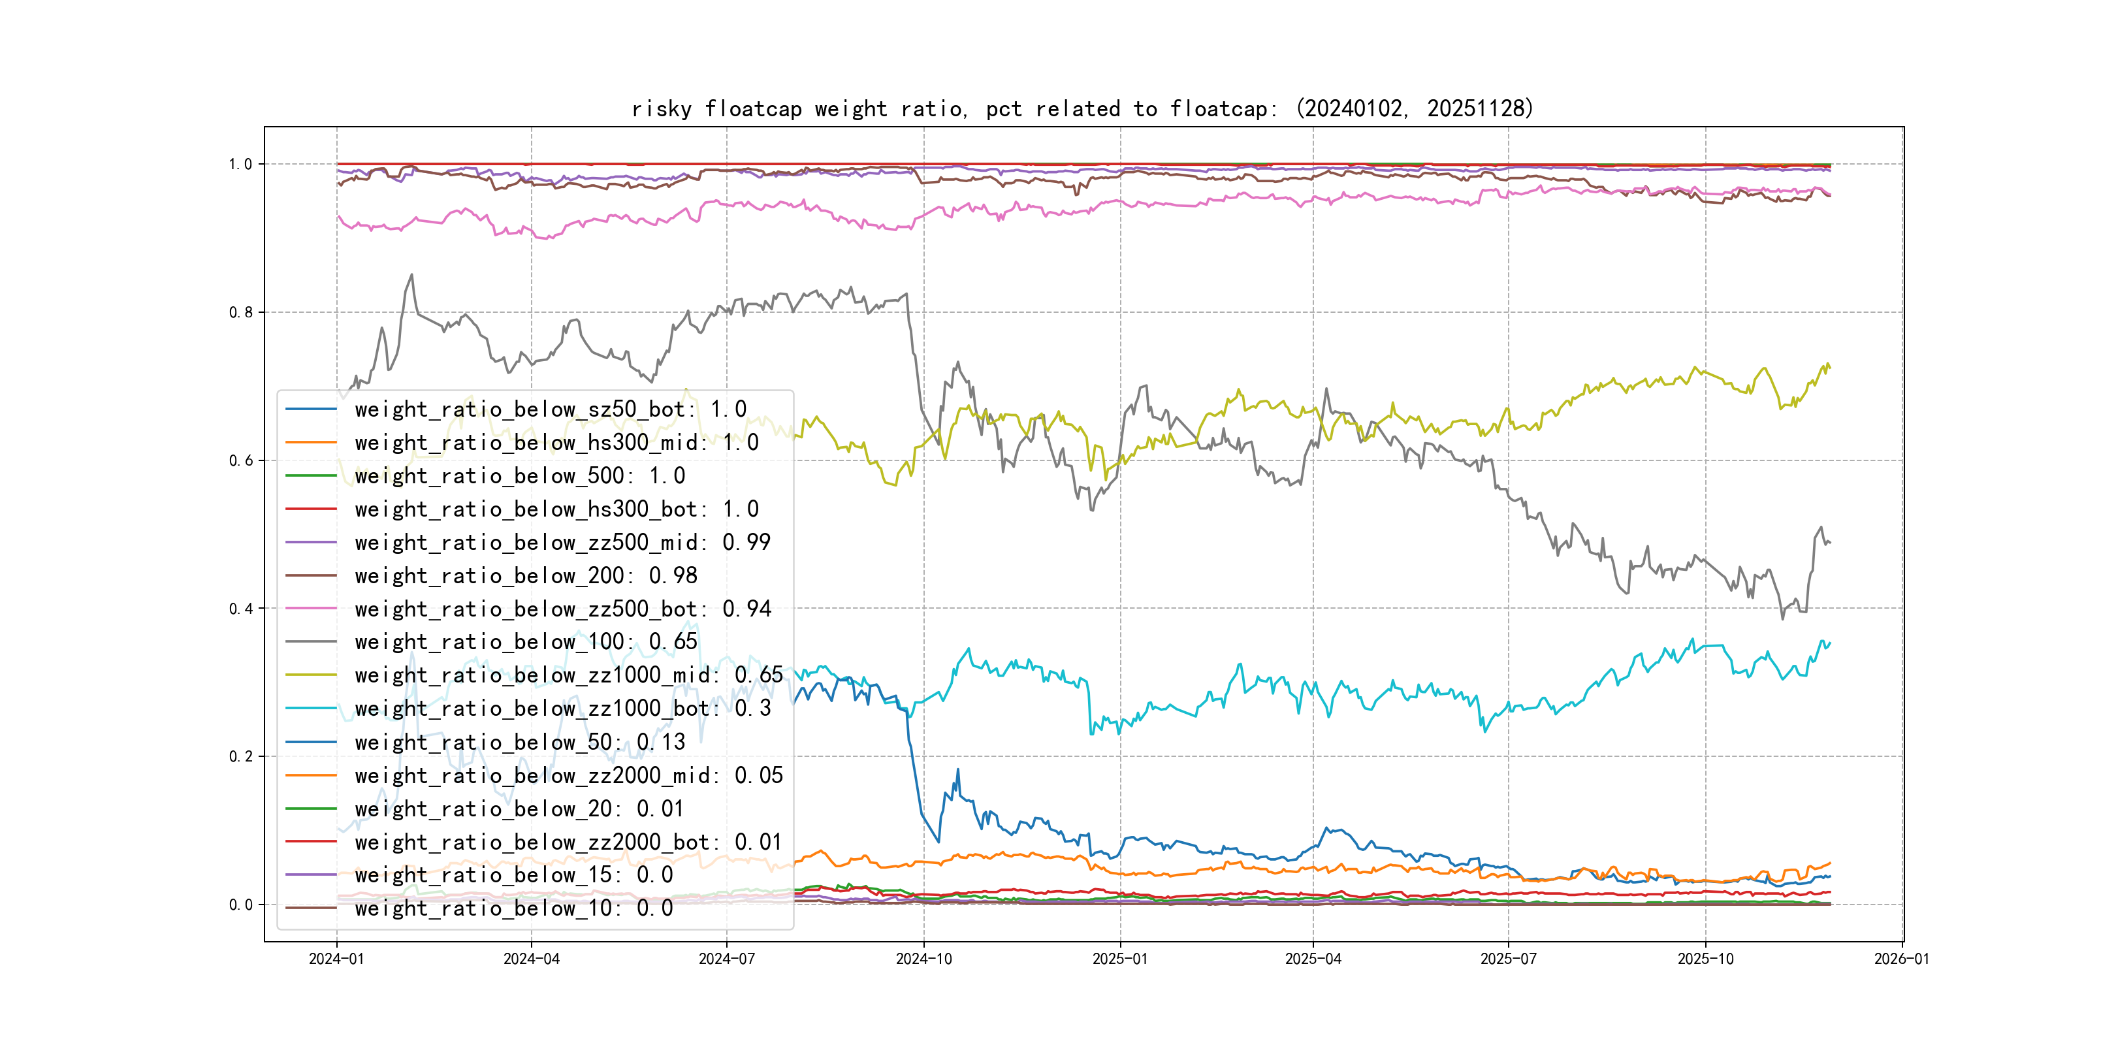
Task: Click the weight_ratio_below_15 legend entry
Action: point(513,875)
